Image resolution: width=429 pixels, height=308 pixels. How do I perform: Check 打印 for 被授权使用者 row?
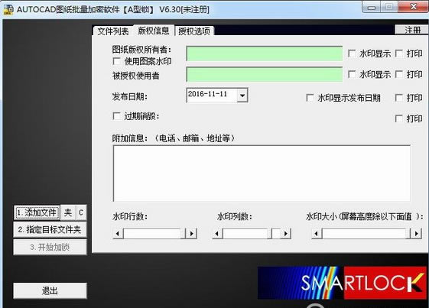coord(399,74)
